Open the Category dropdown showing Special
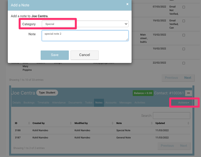Screen dimensions: 201x157 point(85,24)
